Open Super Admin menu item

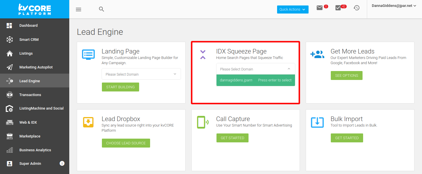tap(35, 164)
